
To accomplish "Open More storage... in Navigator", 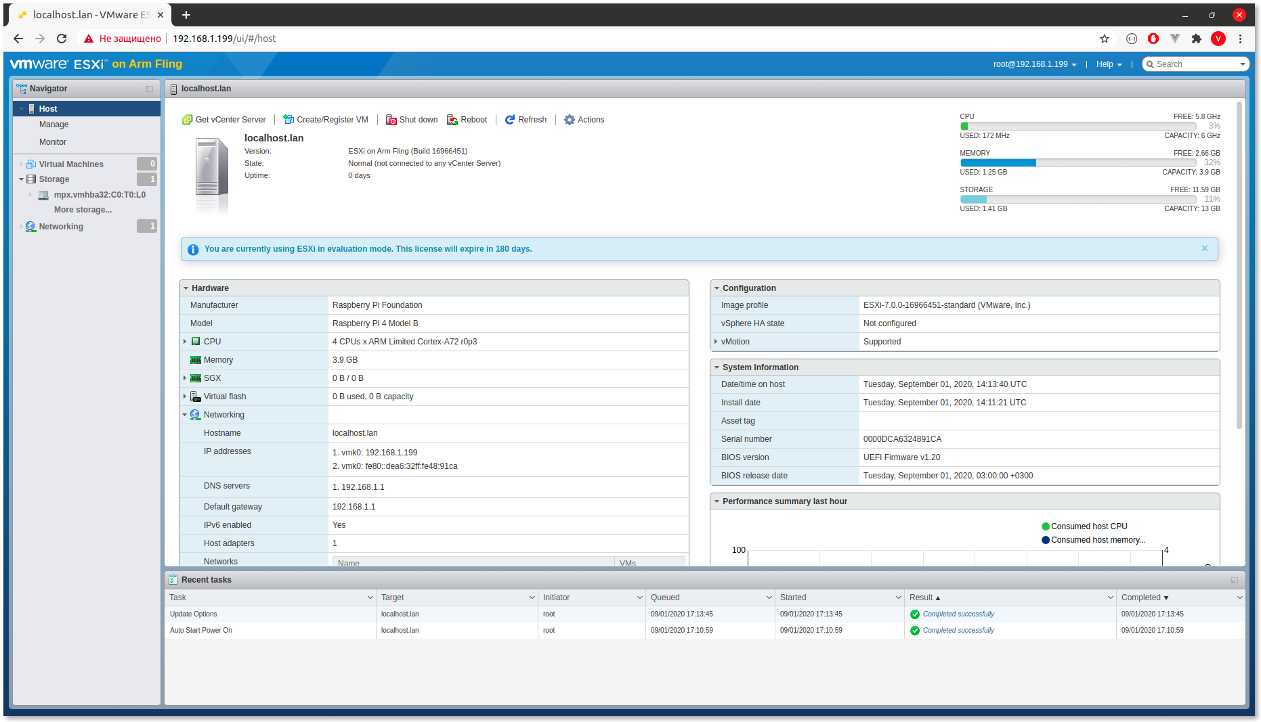I will 83,210.
